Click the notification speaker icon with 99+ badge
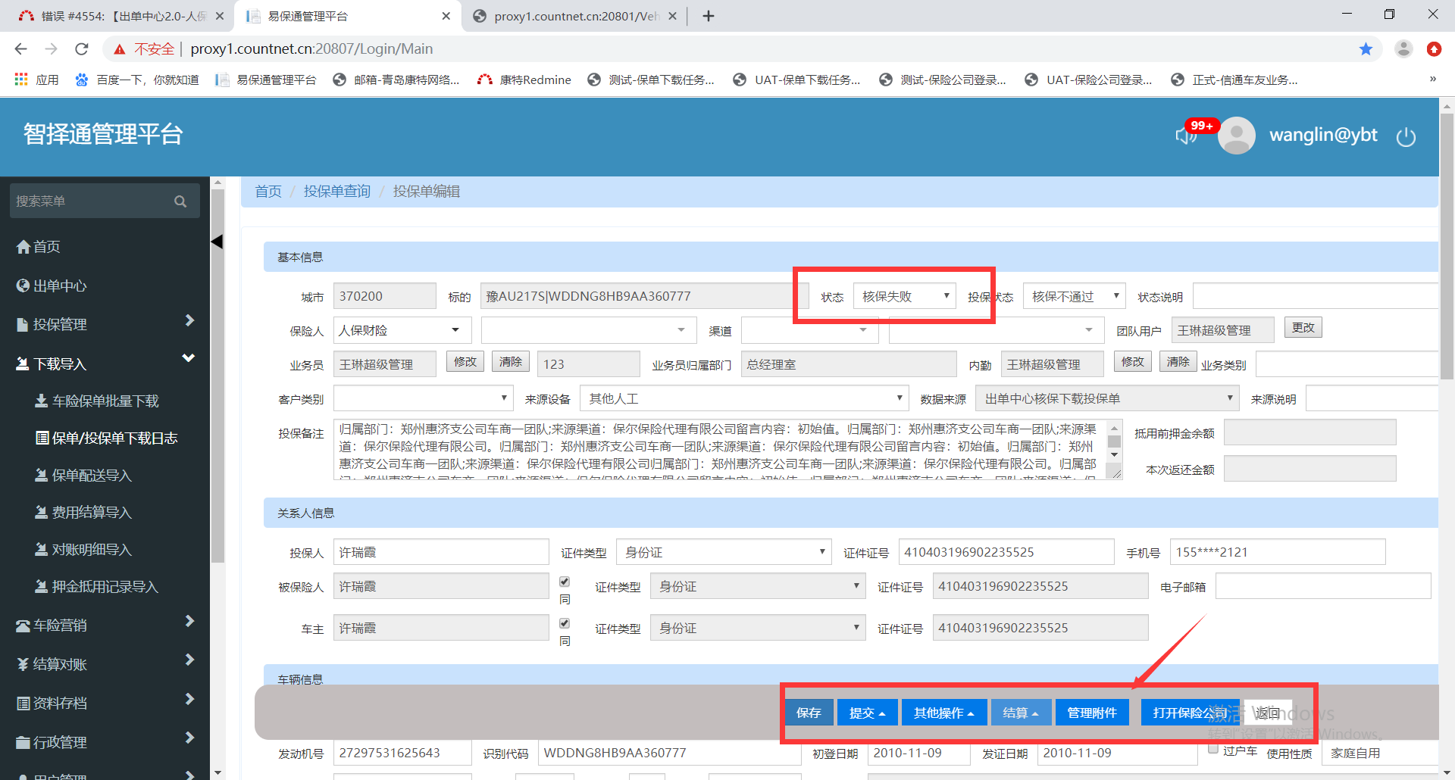The image size is (1455, 780). pyautogui.click(x=1186, y=135)
